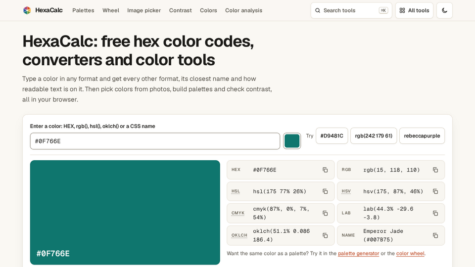Open the All tools button
The height and width of the screenshot is (267, 475).
click(x=414, y=10)
